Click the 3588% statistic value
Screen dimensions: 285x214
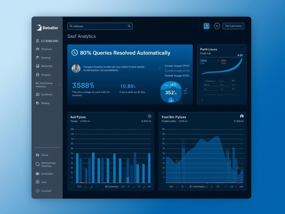[x=83, y=85]
